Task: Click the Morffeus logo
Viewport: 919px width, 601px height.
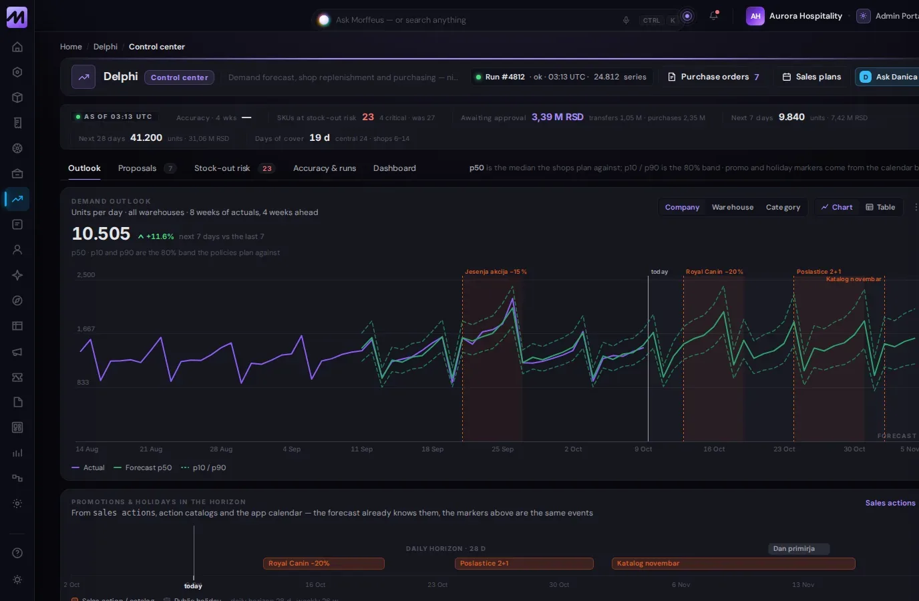Action: coord(17,17)
